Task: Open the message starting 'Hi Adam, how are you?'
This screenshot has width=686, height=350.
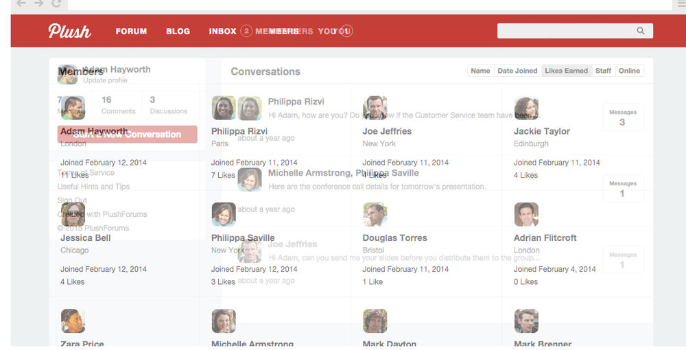Action: (x=404, y=115)
